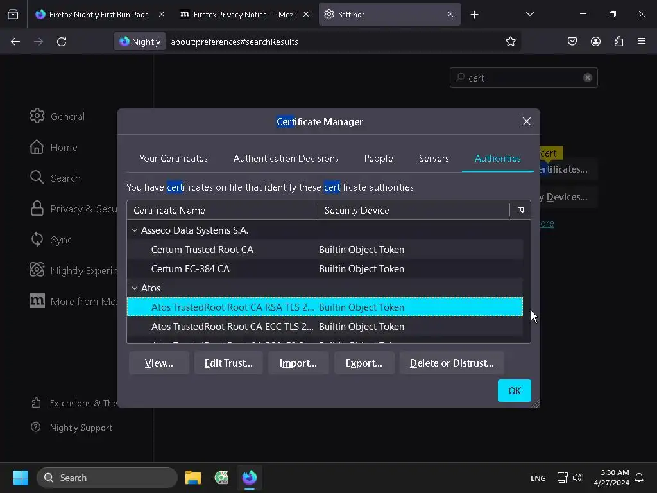Open the ENG language indicator
The image size is (657, 493).
tap(538, 478)
